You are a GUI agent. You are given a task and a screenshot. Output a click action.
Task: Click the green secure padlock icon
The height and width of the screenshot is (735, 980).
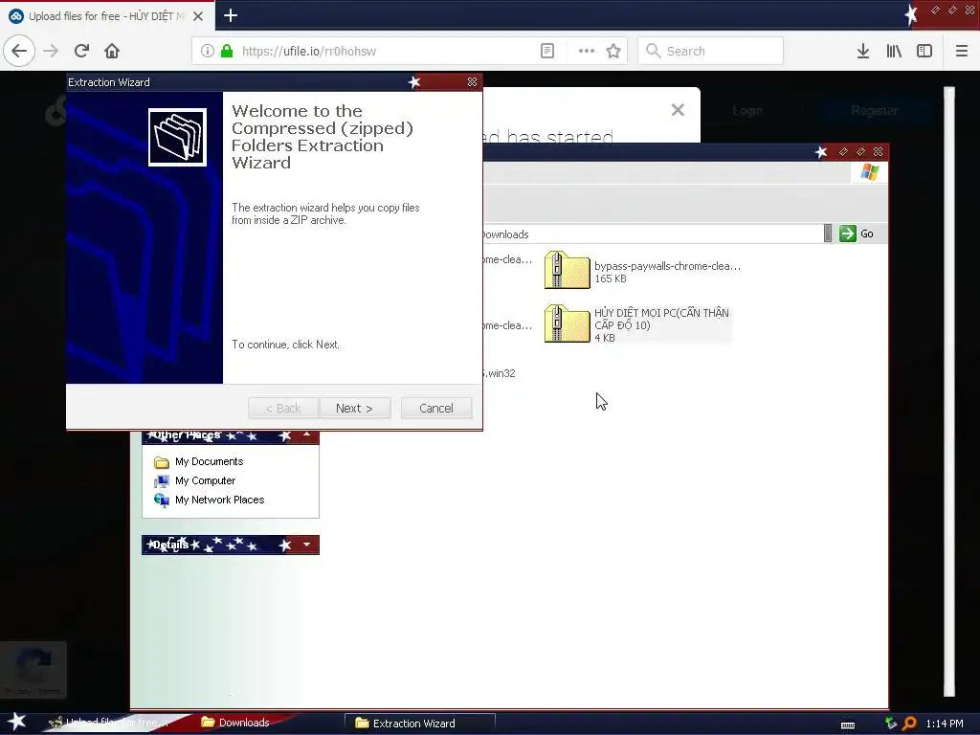227,51
